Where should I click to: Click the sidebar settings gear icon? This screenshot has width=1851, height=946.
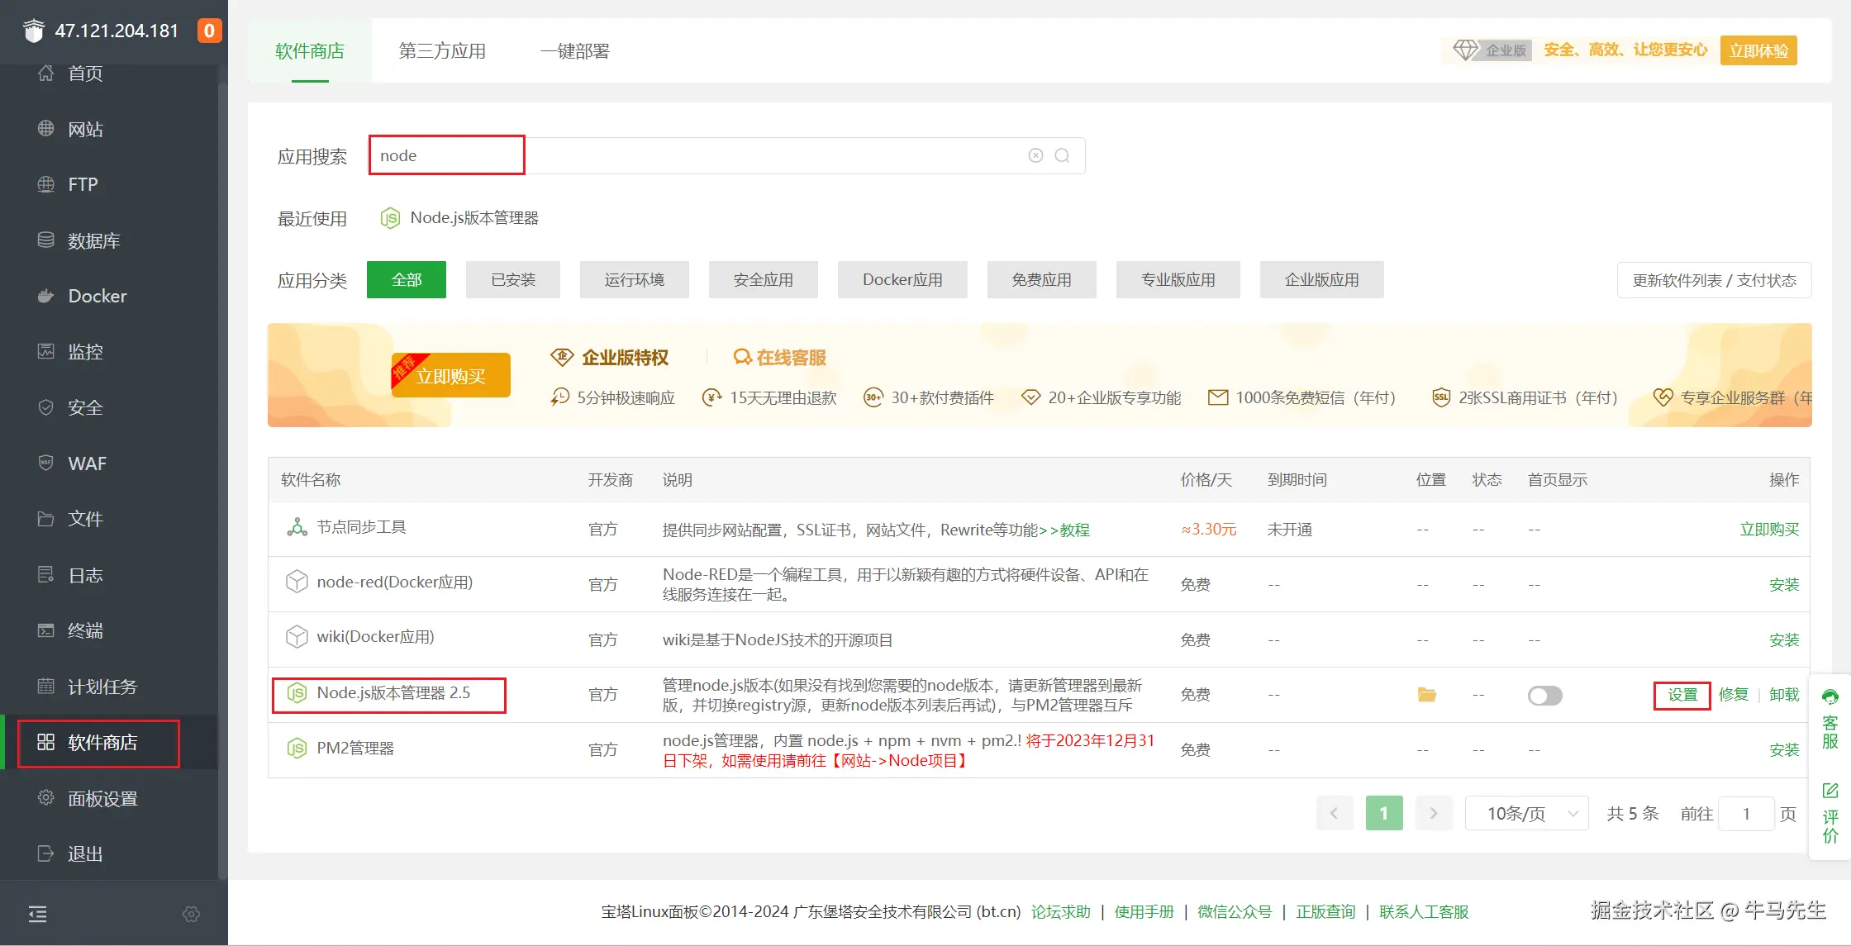coord(191,914)
